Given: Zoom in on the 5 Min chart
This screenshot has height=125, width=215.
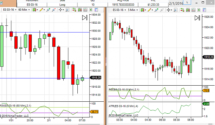Looking at the screenshot, I should (x=157, y=10).
